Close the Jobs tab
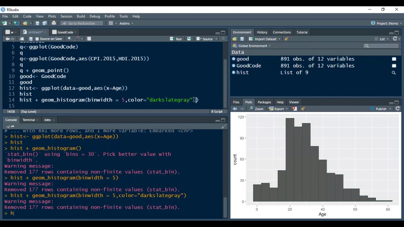 53,120
